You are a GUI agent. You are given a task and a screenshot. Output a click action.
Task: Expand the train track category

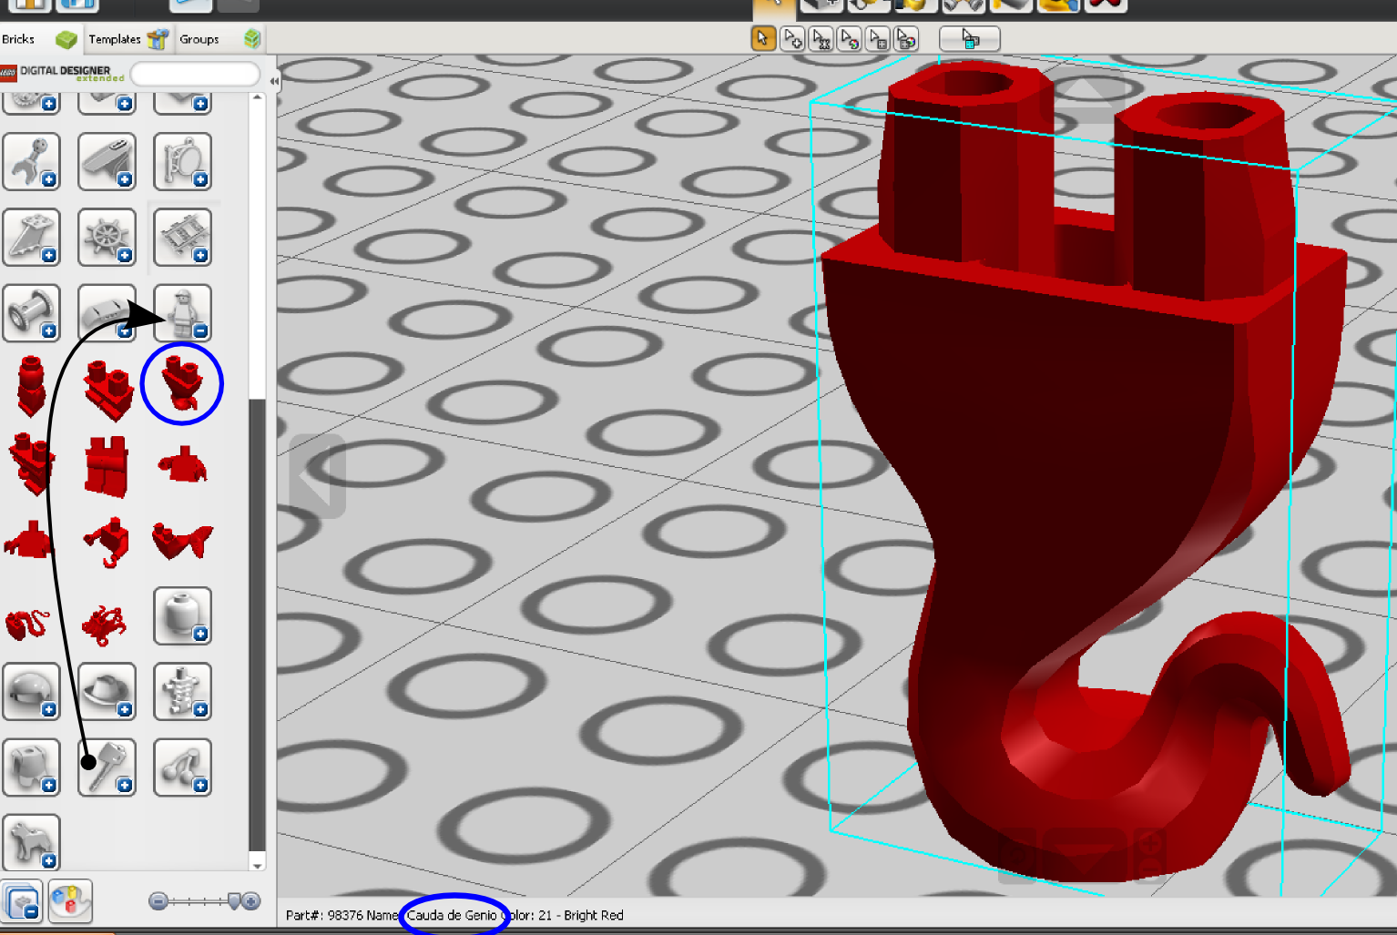tap(183, 238)
